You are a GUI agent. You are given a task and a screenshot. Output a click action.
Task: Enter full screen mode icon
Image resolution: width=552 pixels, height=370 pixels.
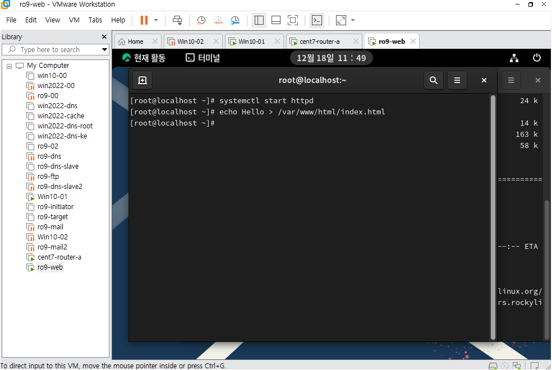click(x=293, y=20)
